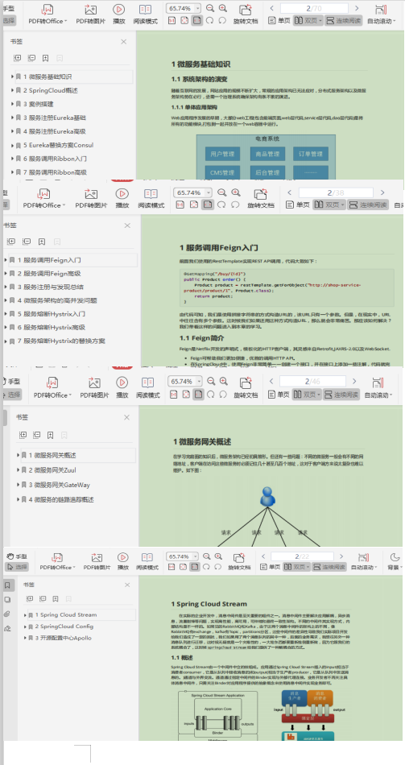Select bookmark 6 服务调用Ribbon入门
Image resolution: width=405 pixels, height=765 pixels.
coord(55,159)
